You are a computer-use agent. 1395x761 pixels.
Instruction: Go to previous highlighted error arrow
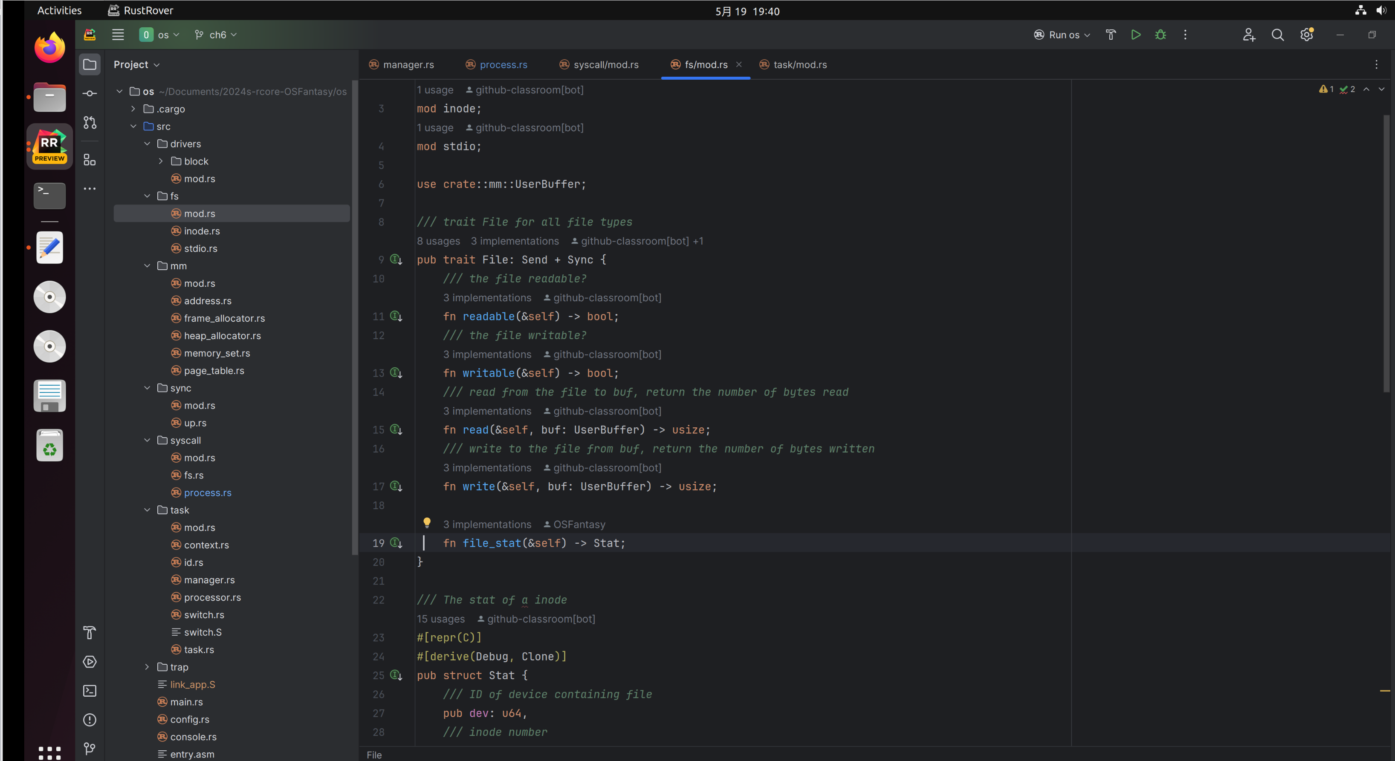pos(1366,89)
